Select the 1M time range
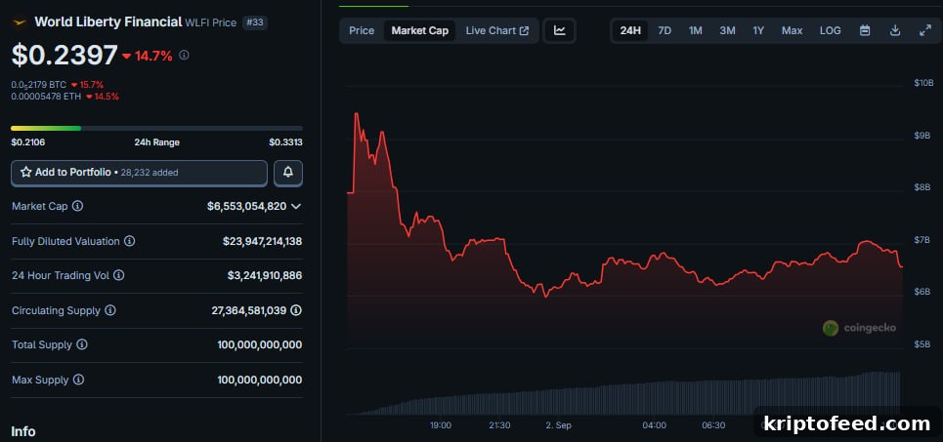 695,30
